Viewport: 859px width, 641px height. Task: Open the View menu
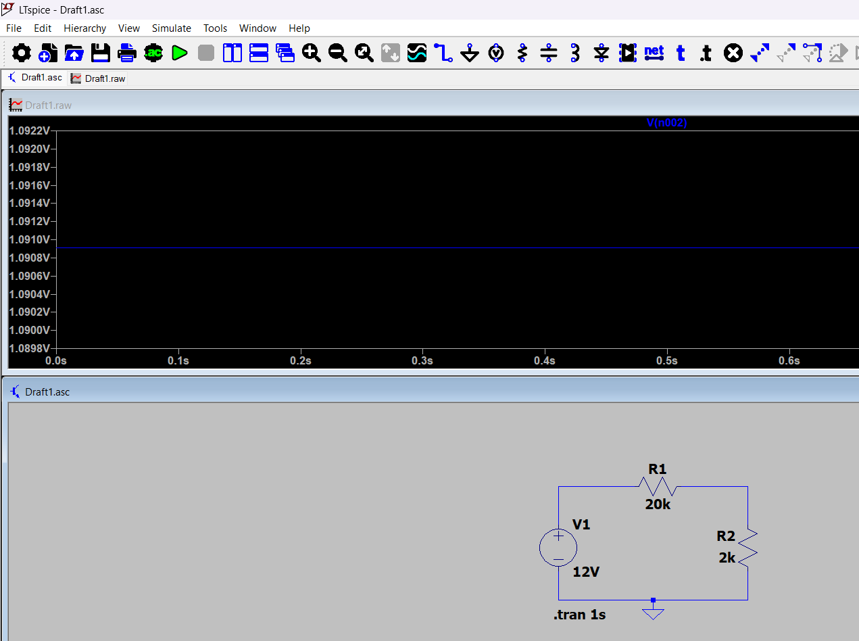[129, 28]
